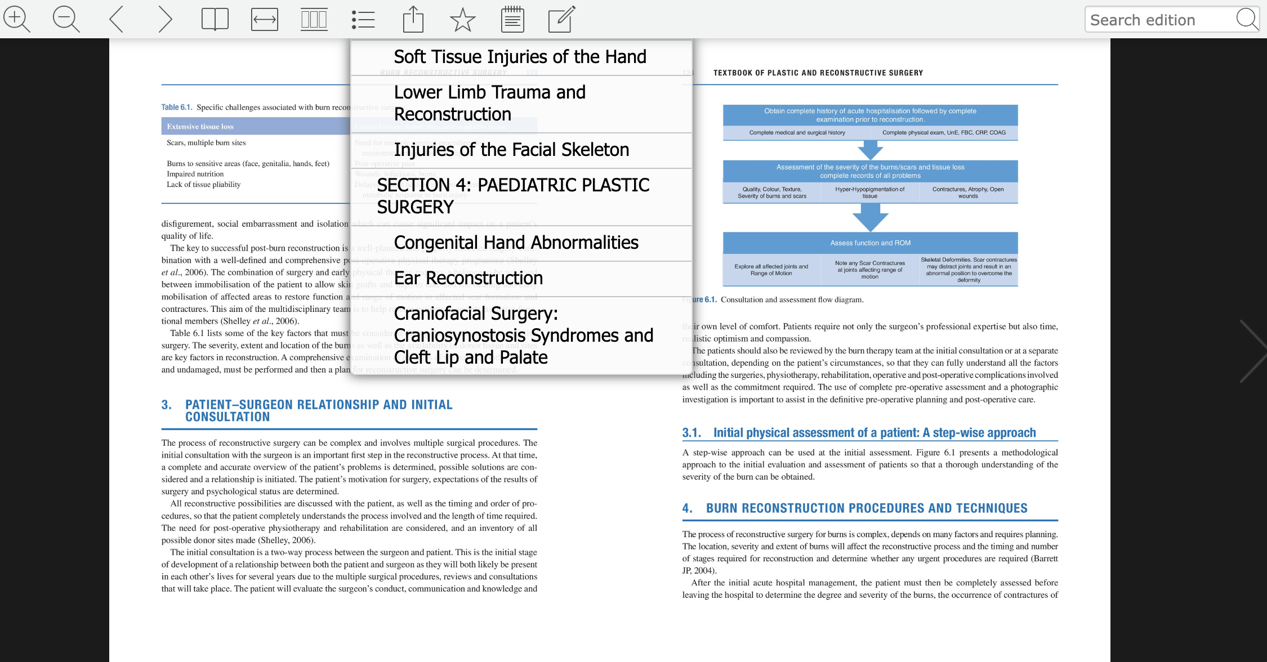The height and width of the screenshot is (662, 1267).
Task: Go to the previous page with the left arrow
Action: (x=116, y=19)
